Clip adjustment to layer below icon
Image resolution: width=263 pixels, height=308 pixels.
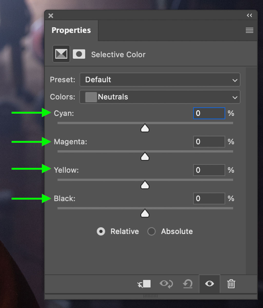tap(144, 284)
